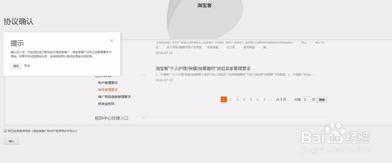The height and width of the screenshot is (163, 392).
Task: Go to page 6 in the pagination
Action: point(258,100)
